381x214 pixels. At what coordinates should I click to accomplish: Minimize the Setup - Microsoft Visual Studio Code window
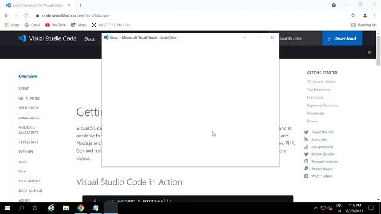(x=245, y=37)
